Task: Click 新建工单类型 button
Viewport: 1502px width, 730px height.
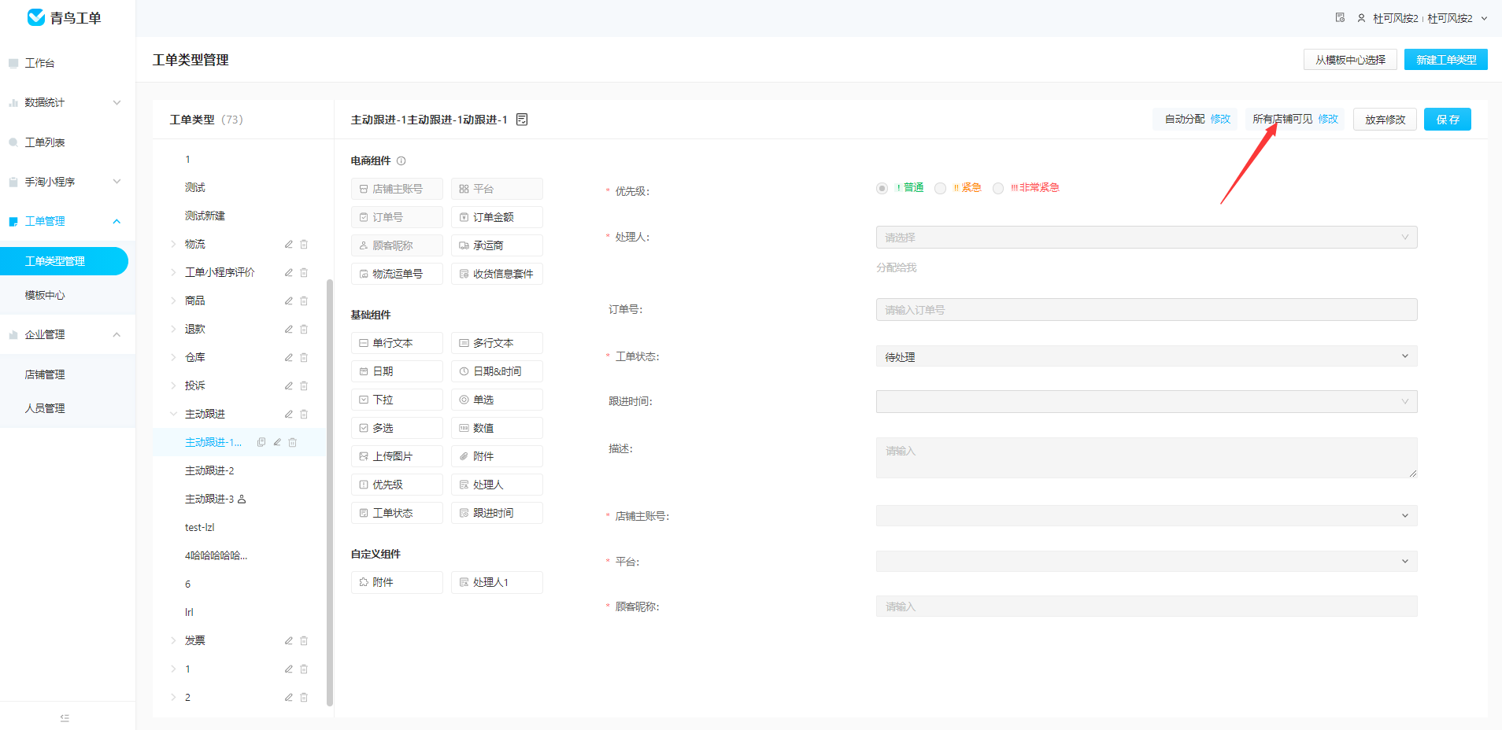Action: [1446, 60]
